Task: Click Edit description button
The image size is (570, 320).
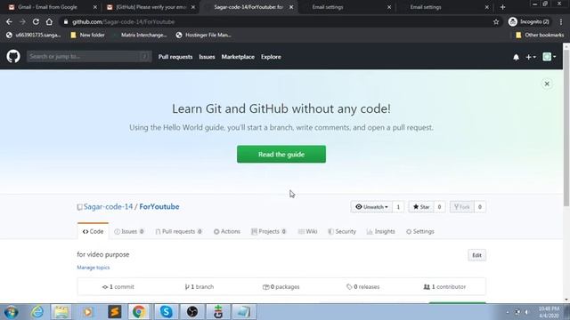Action: point(476,255)
